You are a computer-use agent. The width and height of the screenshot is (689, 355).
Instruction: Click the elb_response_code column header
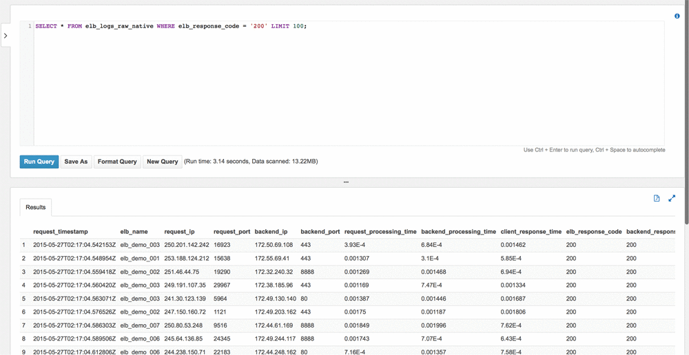click(593, 232)
